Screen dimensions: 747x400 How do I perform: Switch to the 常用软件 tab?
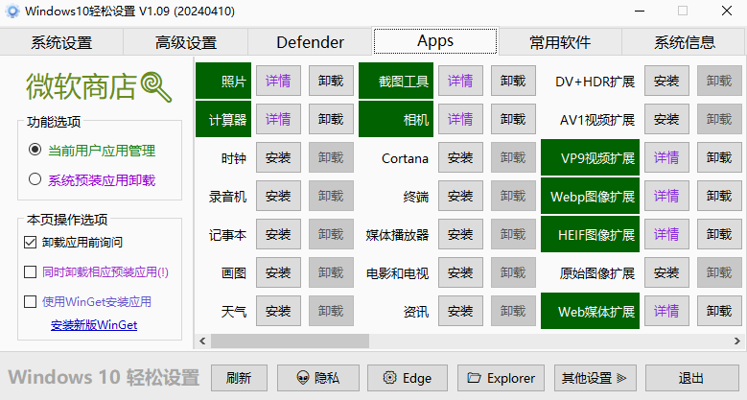point(560,42)
